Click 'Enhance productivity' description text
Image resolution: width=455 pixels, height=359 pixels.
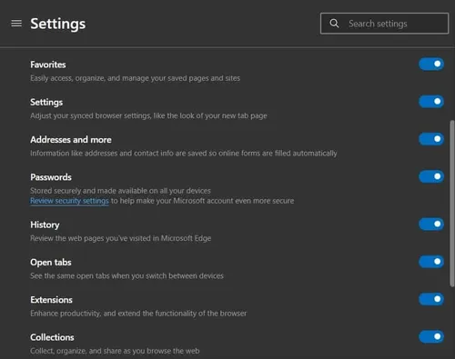(138, 314)
